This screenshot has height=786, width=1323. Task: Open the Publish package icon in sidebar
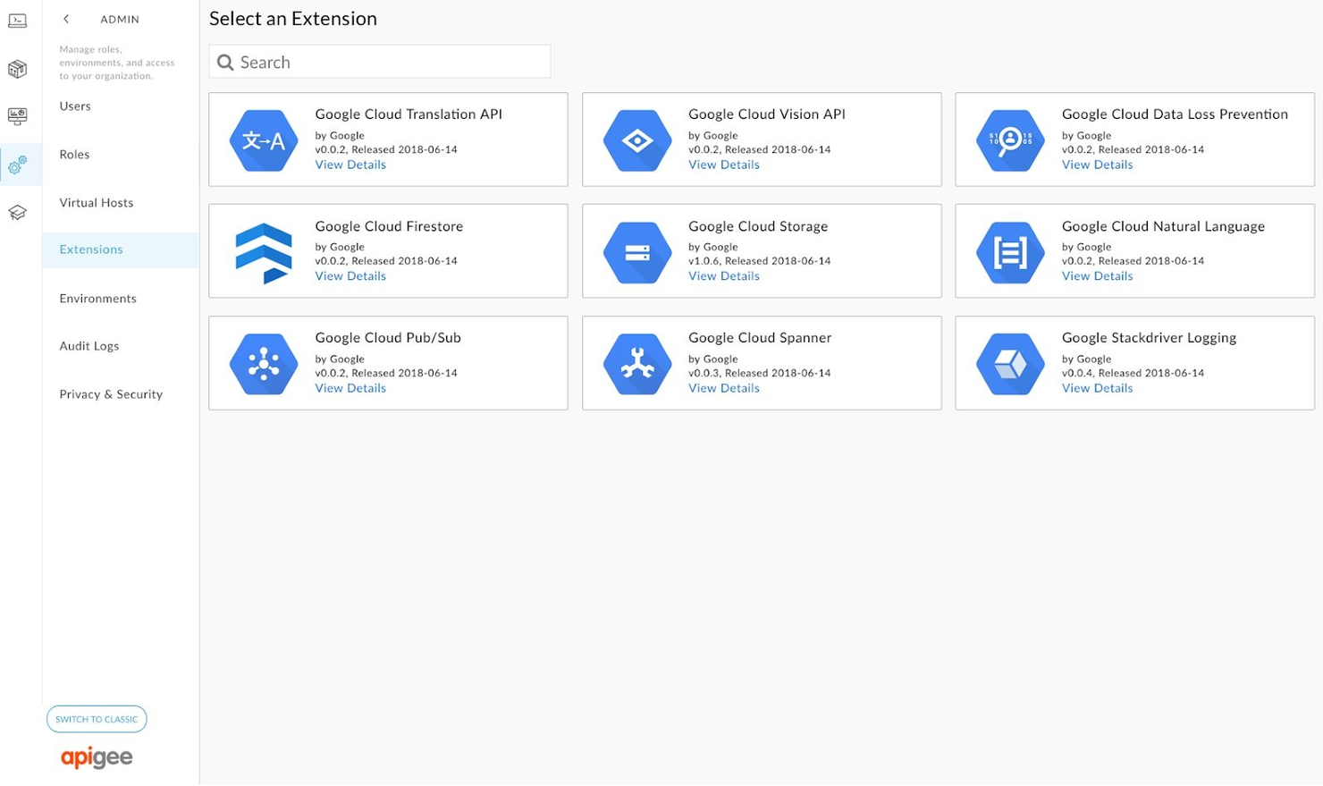tap(18, 69)
